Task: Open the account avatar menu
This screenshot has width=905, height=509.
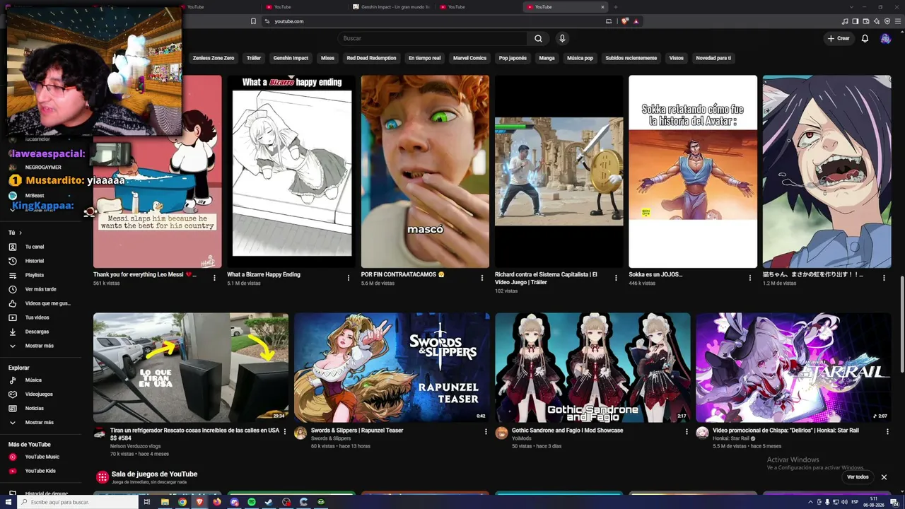Action: [x=885, y=38]
